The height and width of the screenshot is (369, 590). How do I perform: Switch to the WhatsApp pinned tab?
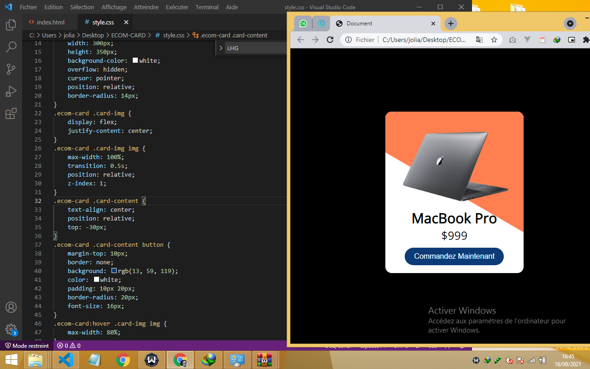click(x=303, y=24)
